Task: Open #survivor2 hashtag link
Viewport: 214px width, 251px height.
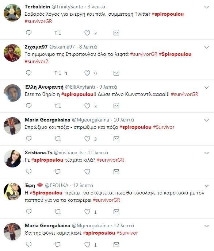Action: [x=37, y=61]
